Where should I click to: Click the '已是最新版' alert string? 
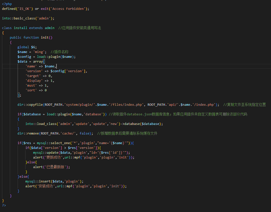pyautogui.click(x=56, y=167)
